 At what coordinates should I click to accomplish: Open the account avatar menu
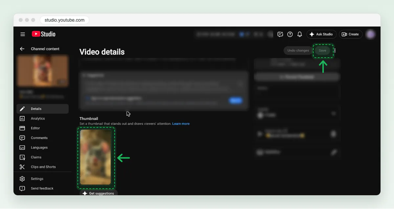[371, 34]
